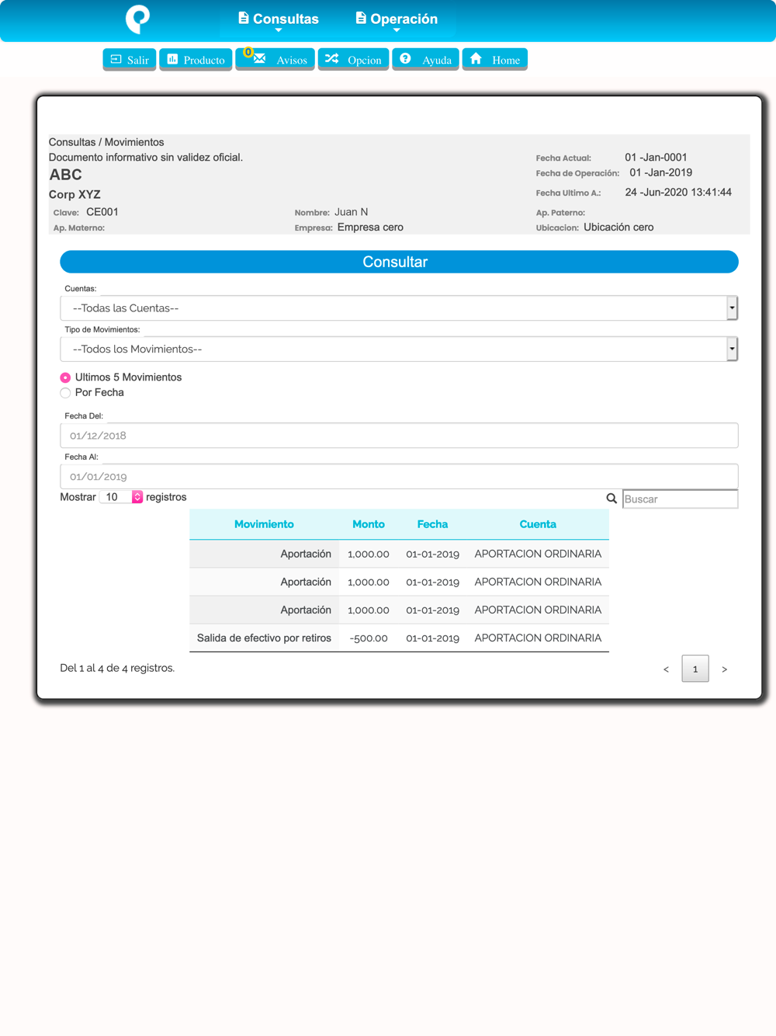Open Ayuda help

pyautogui.click(x=426, y=60)
